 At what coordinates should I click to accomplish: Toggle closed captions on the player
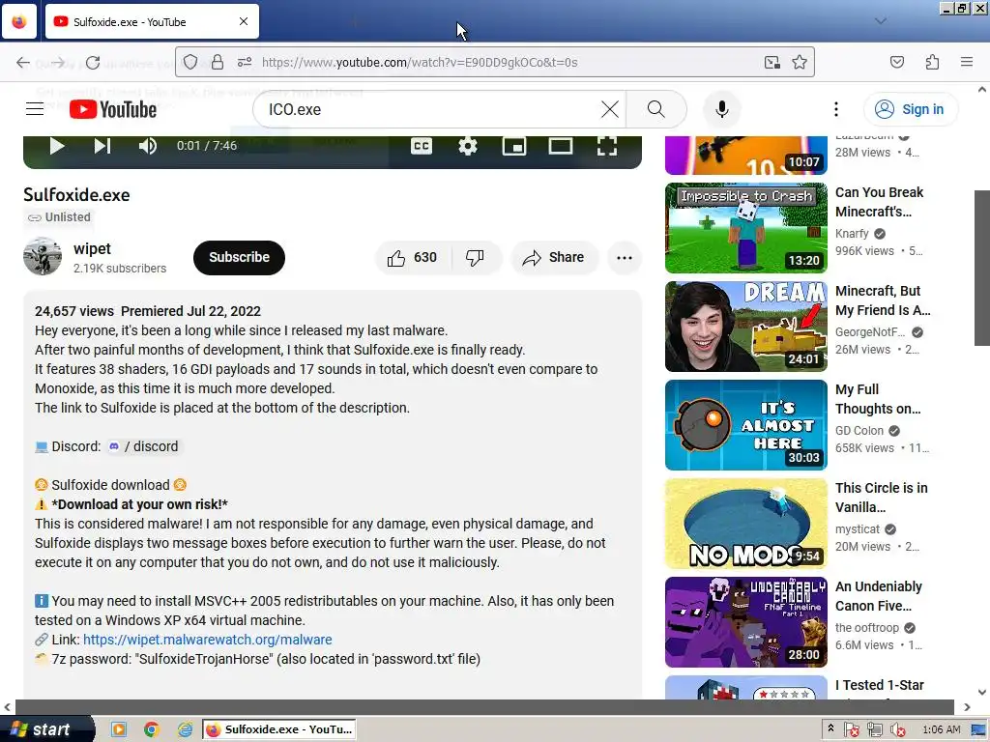coord(422,147)
